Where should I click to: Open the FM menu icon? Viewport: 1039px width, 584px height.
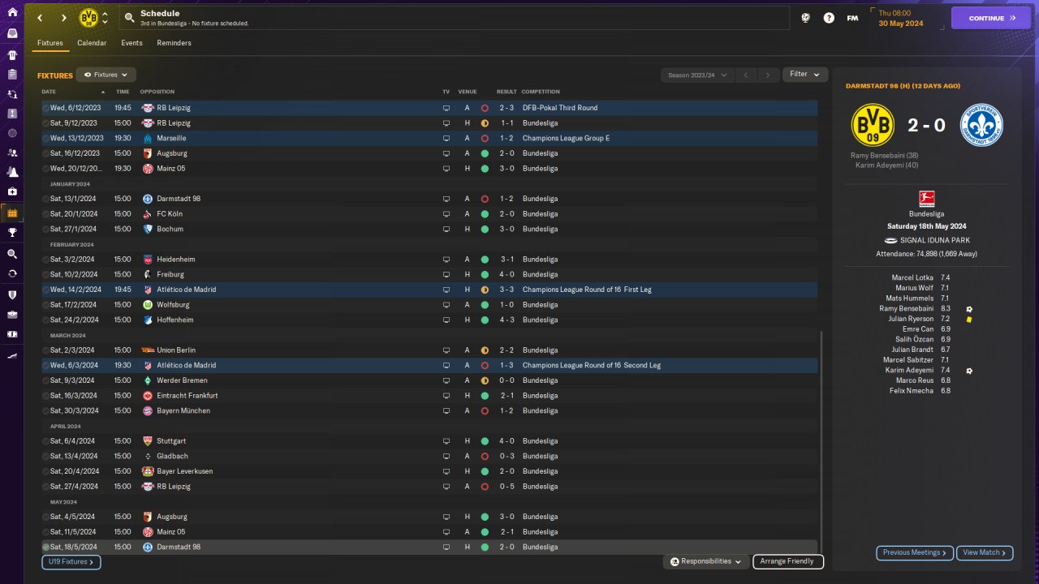pos(852,18)
